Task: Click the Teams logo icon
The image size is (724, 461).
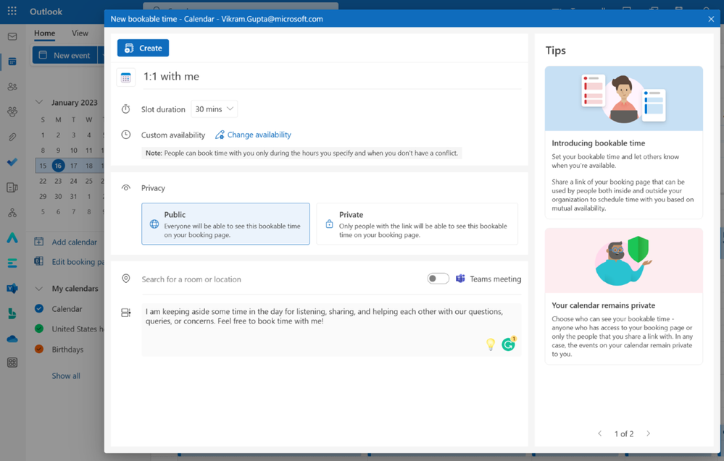Action: (460, 279)
